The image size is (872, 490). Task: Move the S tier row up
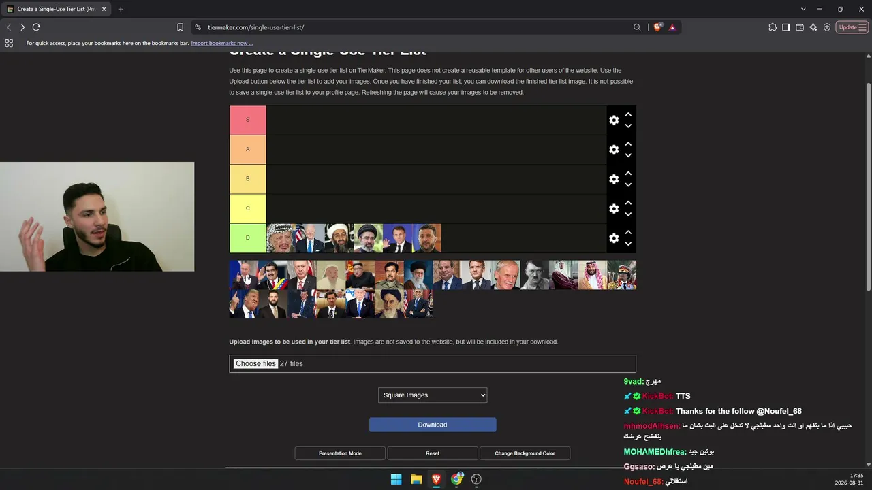628,114
